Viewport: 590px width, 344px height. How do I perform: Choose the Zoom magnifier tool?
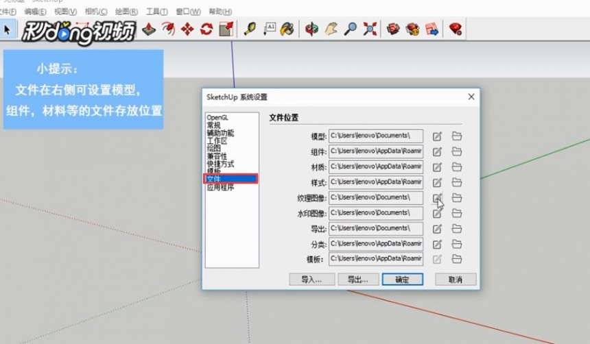coord(351,29)
